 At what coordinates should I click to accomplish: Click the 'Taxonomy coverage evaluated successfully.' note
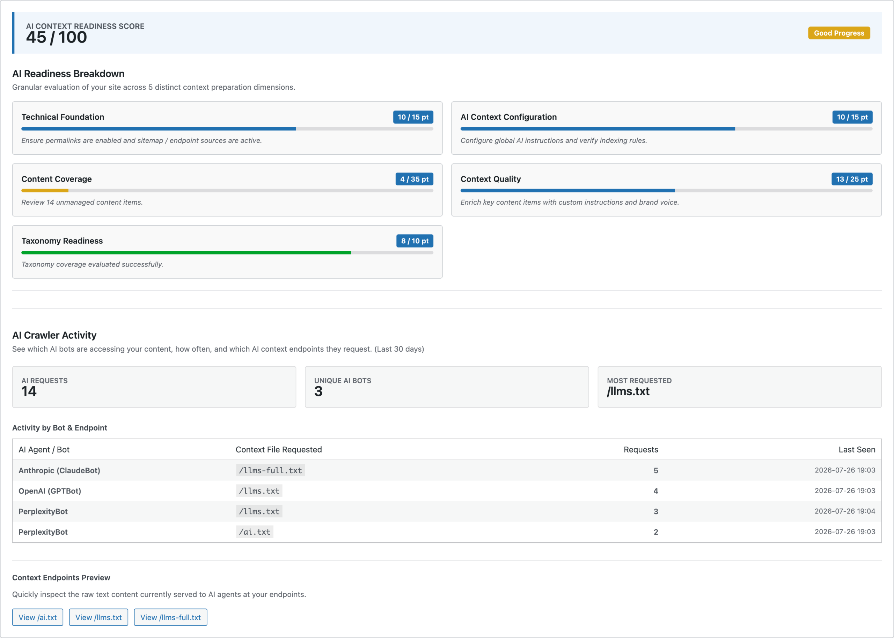coord(92,264)
